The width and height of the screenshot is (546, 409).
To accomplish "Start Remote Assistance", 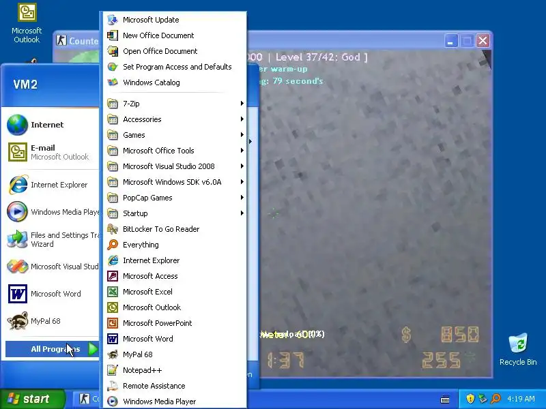I will point(175,386).
